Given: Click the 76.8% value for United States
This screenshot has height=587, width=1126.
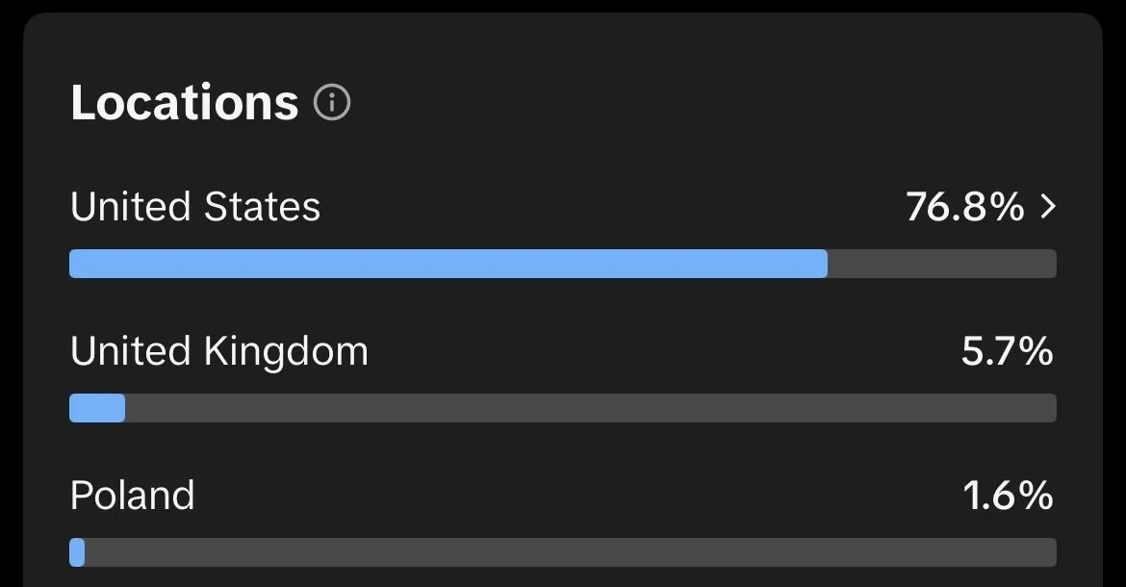Looking at the screenshot, I should tap(964, 207).
